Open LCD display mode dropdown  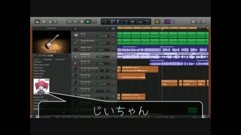pyautogui.click(x=104, y=22)
